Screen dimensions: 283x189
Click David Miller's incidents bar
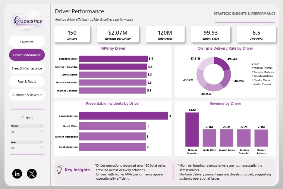(112, 126)
